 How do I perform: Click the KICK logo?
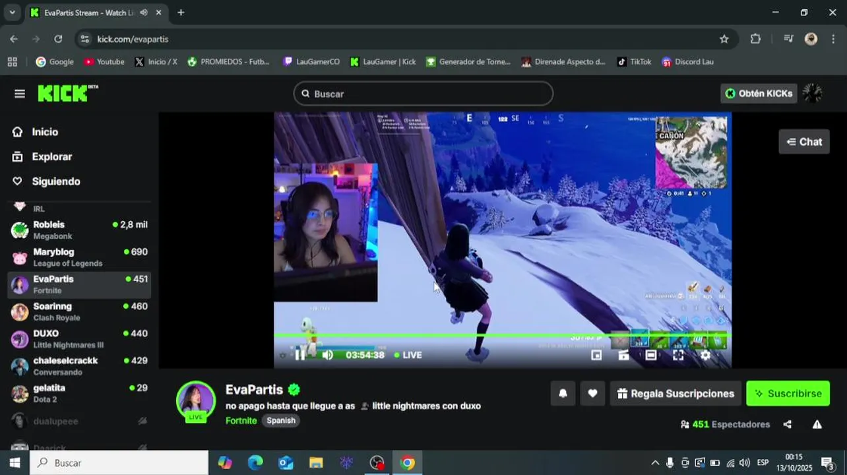(67, 93)
